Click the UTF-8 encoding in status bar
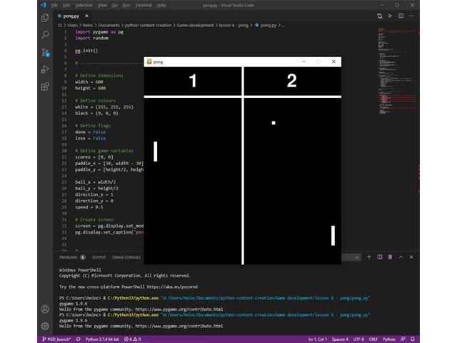This screenshot has height=343, width=457. coord(358,339)
